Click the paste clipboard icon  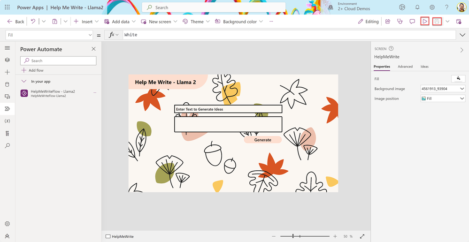click(55, 22)
